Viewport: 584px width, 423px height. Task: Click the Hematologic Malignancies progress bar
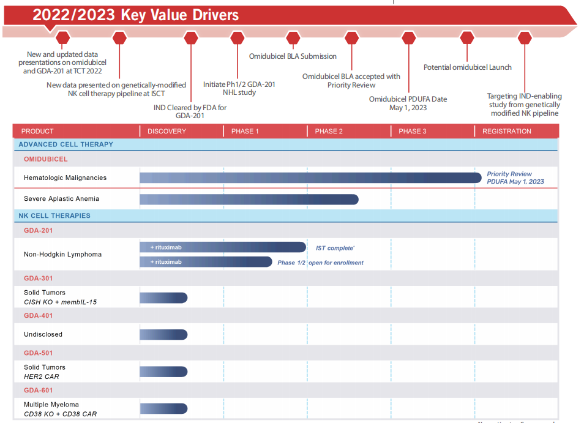(x=310, y=178)
